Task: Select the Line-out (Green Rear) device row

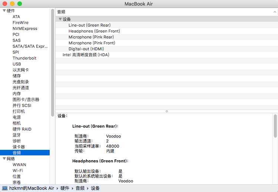Action: [167, 25]
